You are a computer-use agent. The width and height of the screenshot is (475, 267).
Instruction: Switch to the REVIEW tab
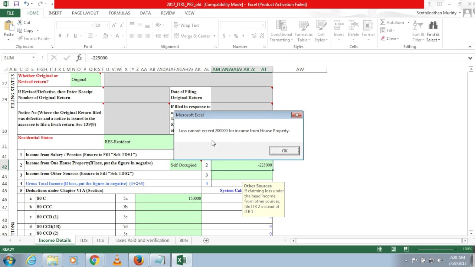pyautogui.click(x=168, y=13)
